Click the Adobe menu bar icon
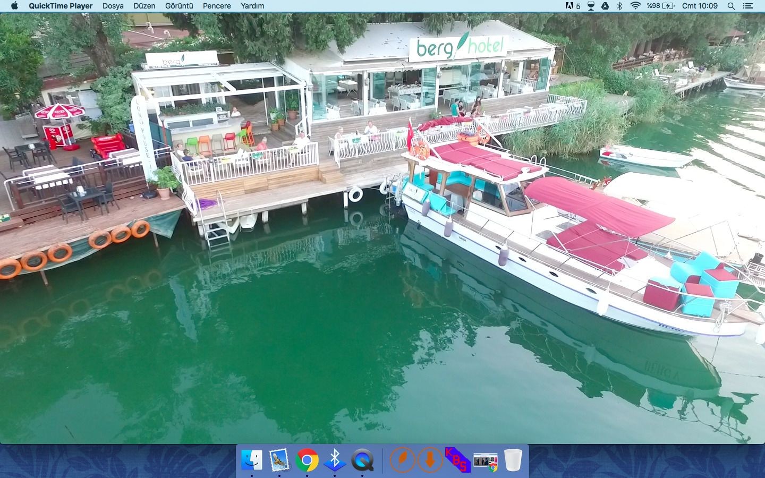765x478 pixels. pyautogui.click(x=573, y=6)
